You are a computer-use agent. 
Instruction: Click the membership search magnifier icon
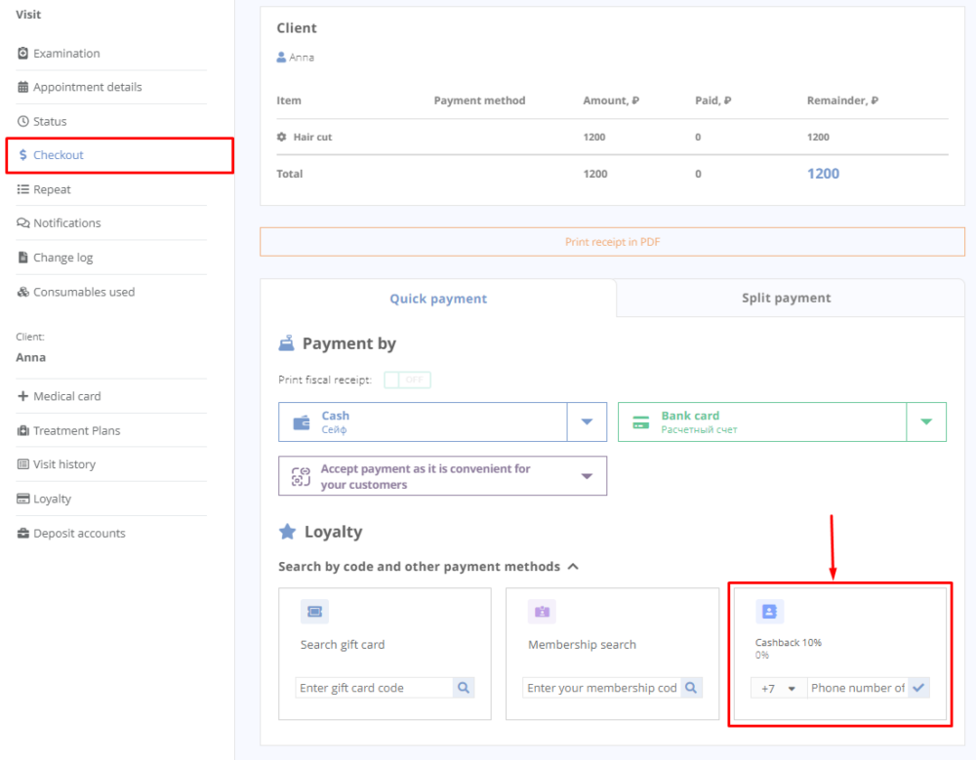point(691,688)
